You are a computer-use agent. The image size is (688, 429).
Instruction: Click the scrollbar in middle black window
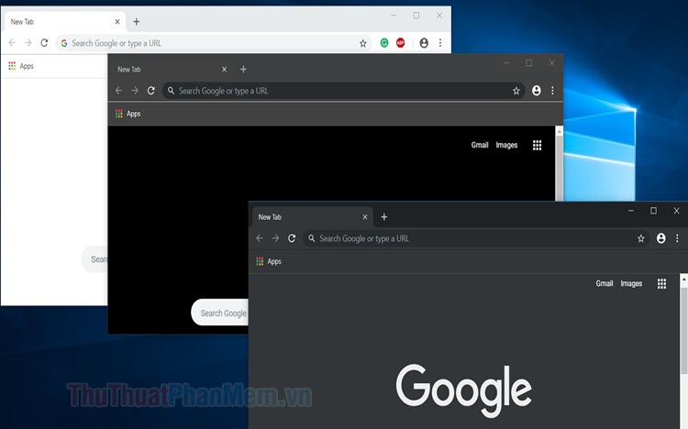[559, 167]
